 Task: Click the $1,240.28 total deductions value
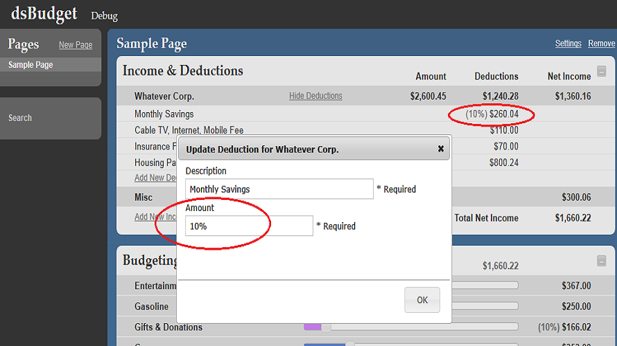click(x=501, y=96)
